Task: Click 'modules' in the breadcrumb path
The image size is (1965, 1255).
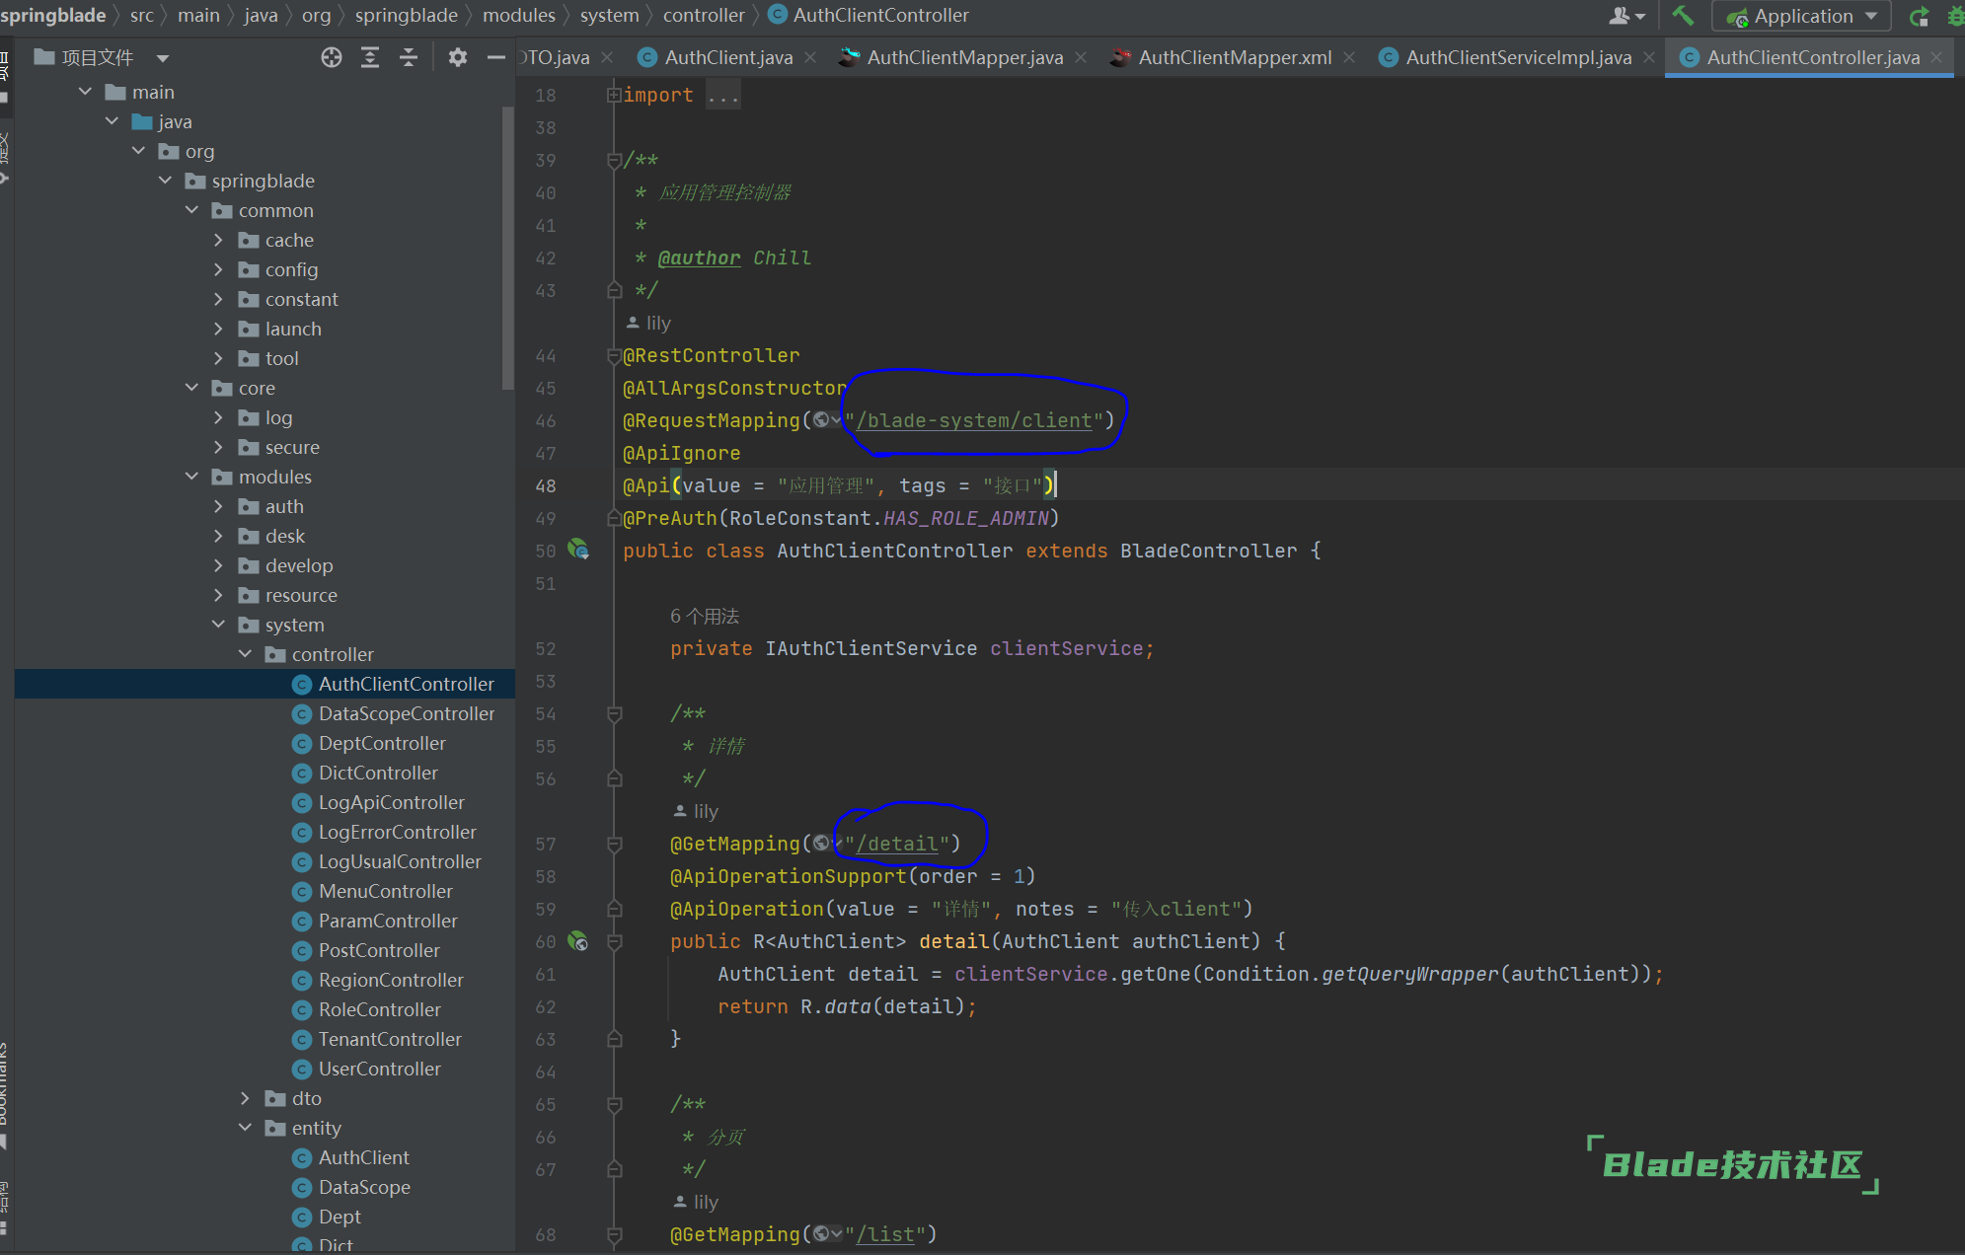Action: (x=519, y=16)
